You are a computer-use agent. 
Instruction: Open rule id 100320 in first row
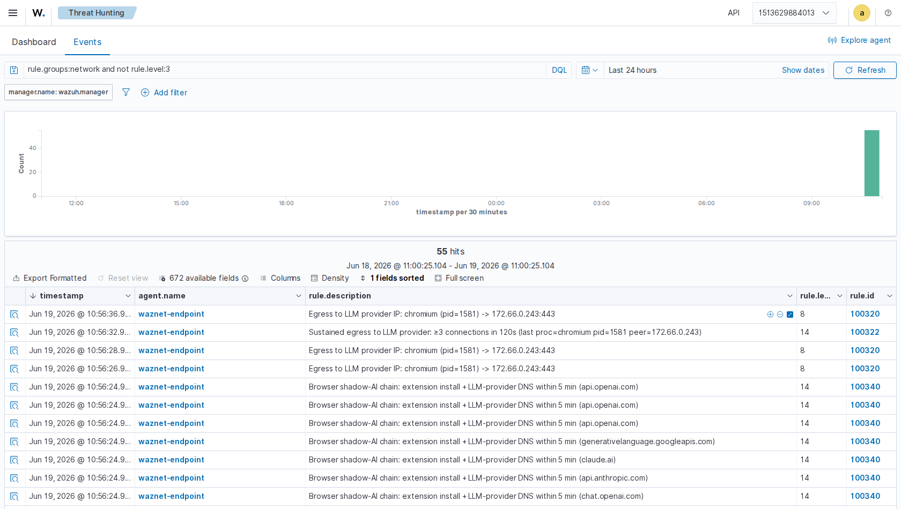pyautogui.click(x=865, y=314)
